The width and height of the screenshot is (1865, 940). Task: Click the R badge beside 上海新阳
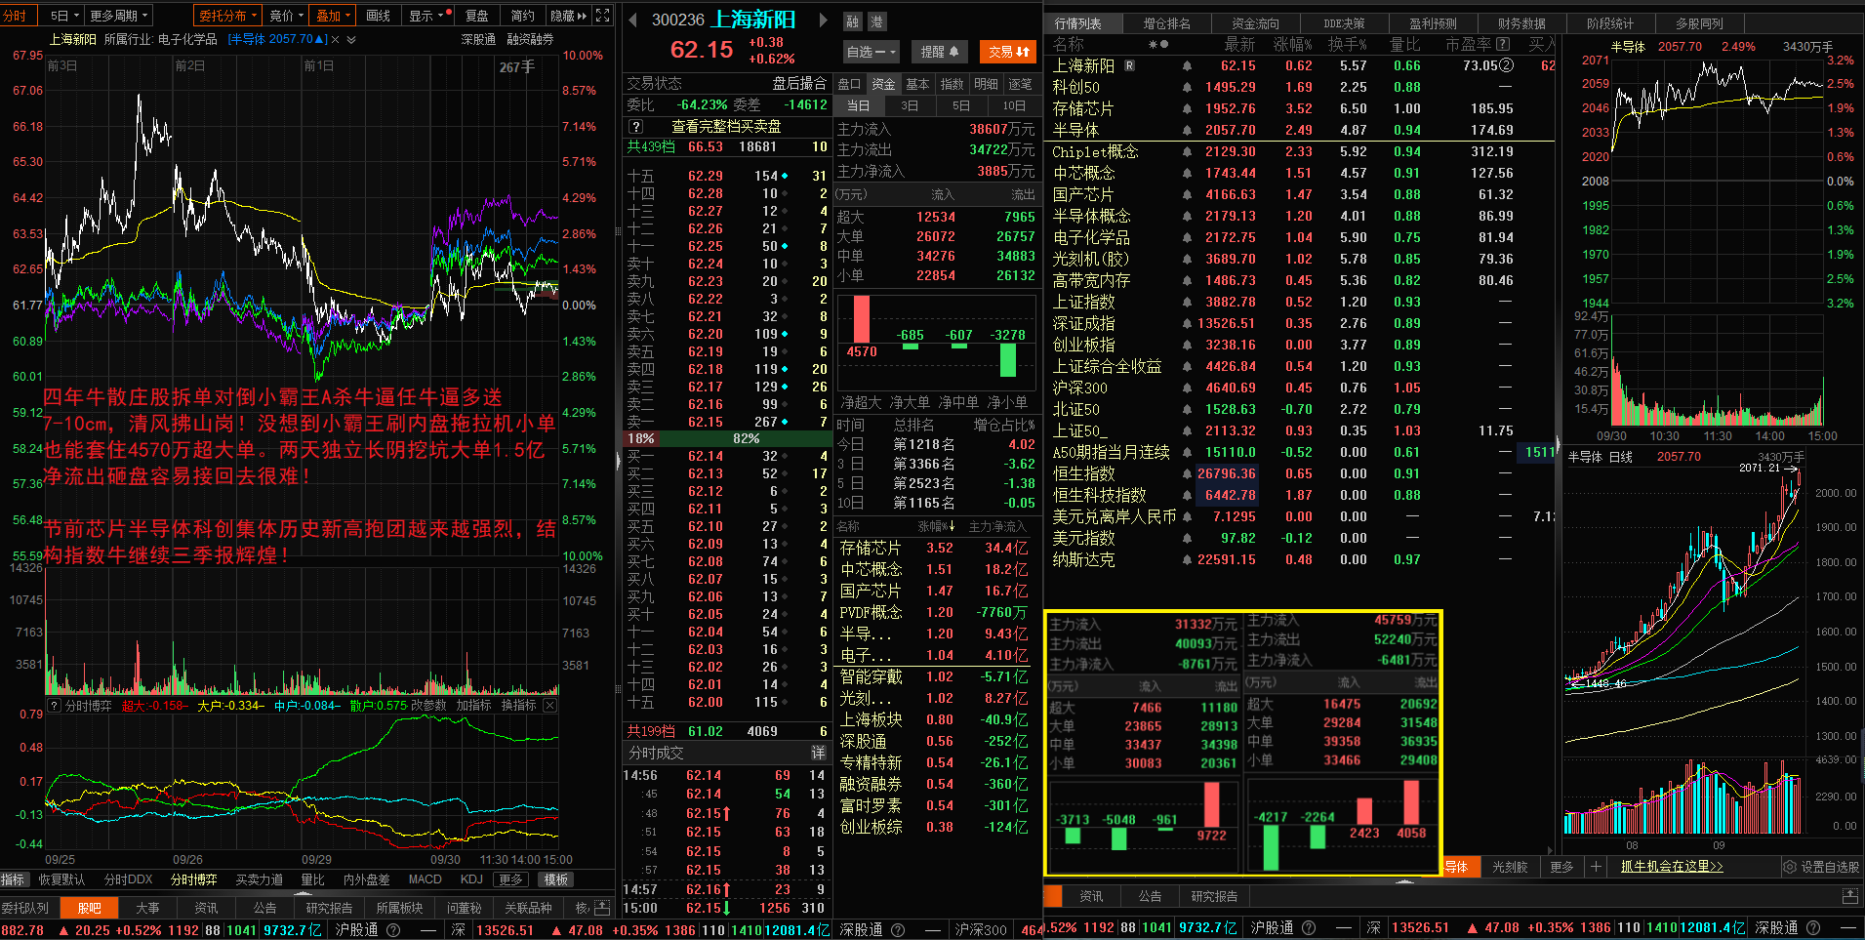pyautogui.click(x=1129, y=65)
